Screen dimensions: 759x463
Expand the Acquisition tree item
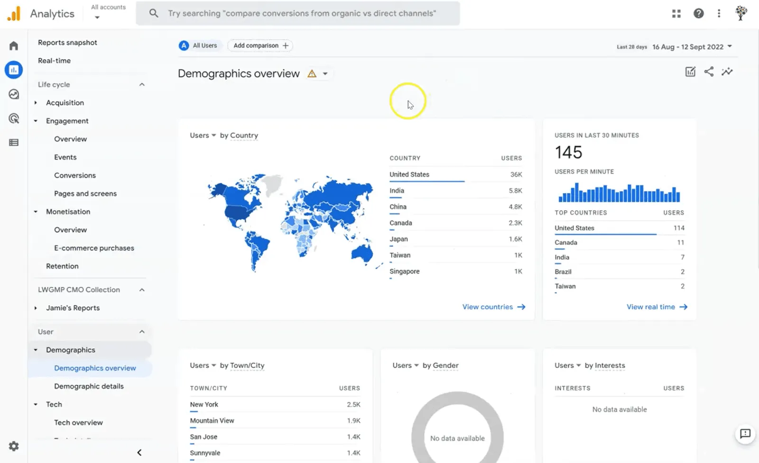coord(36,102)
